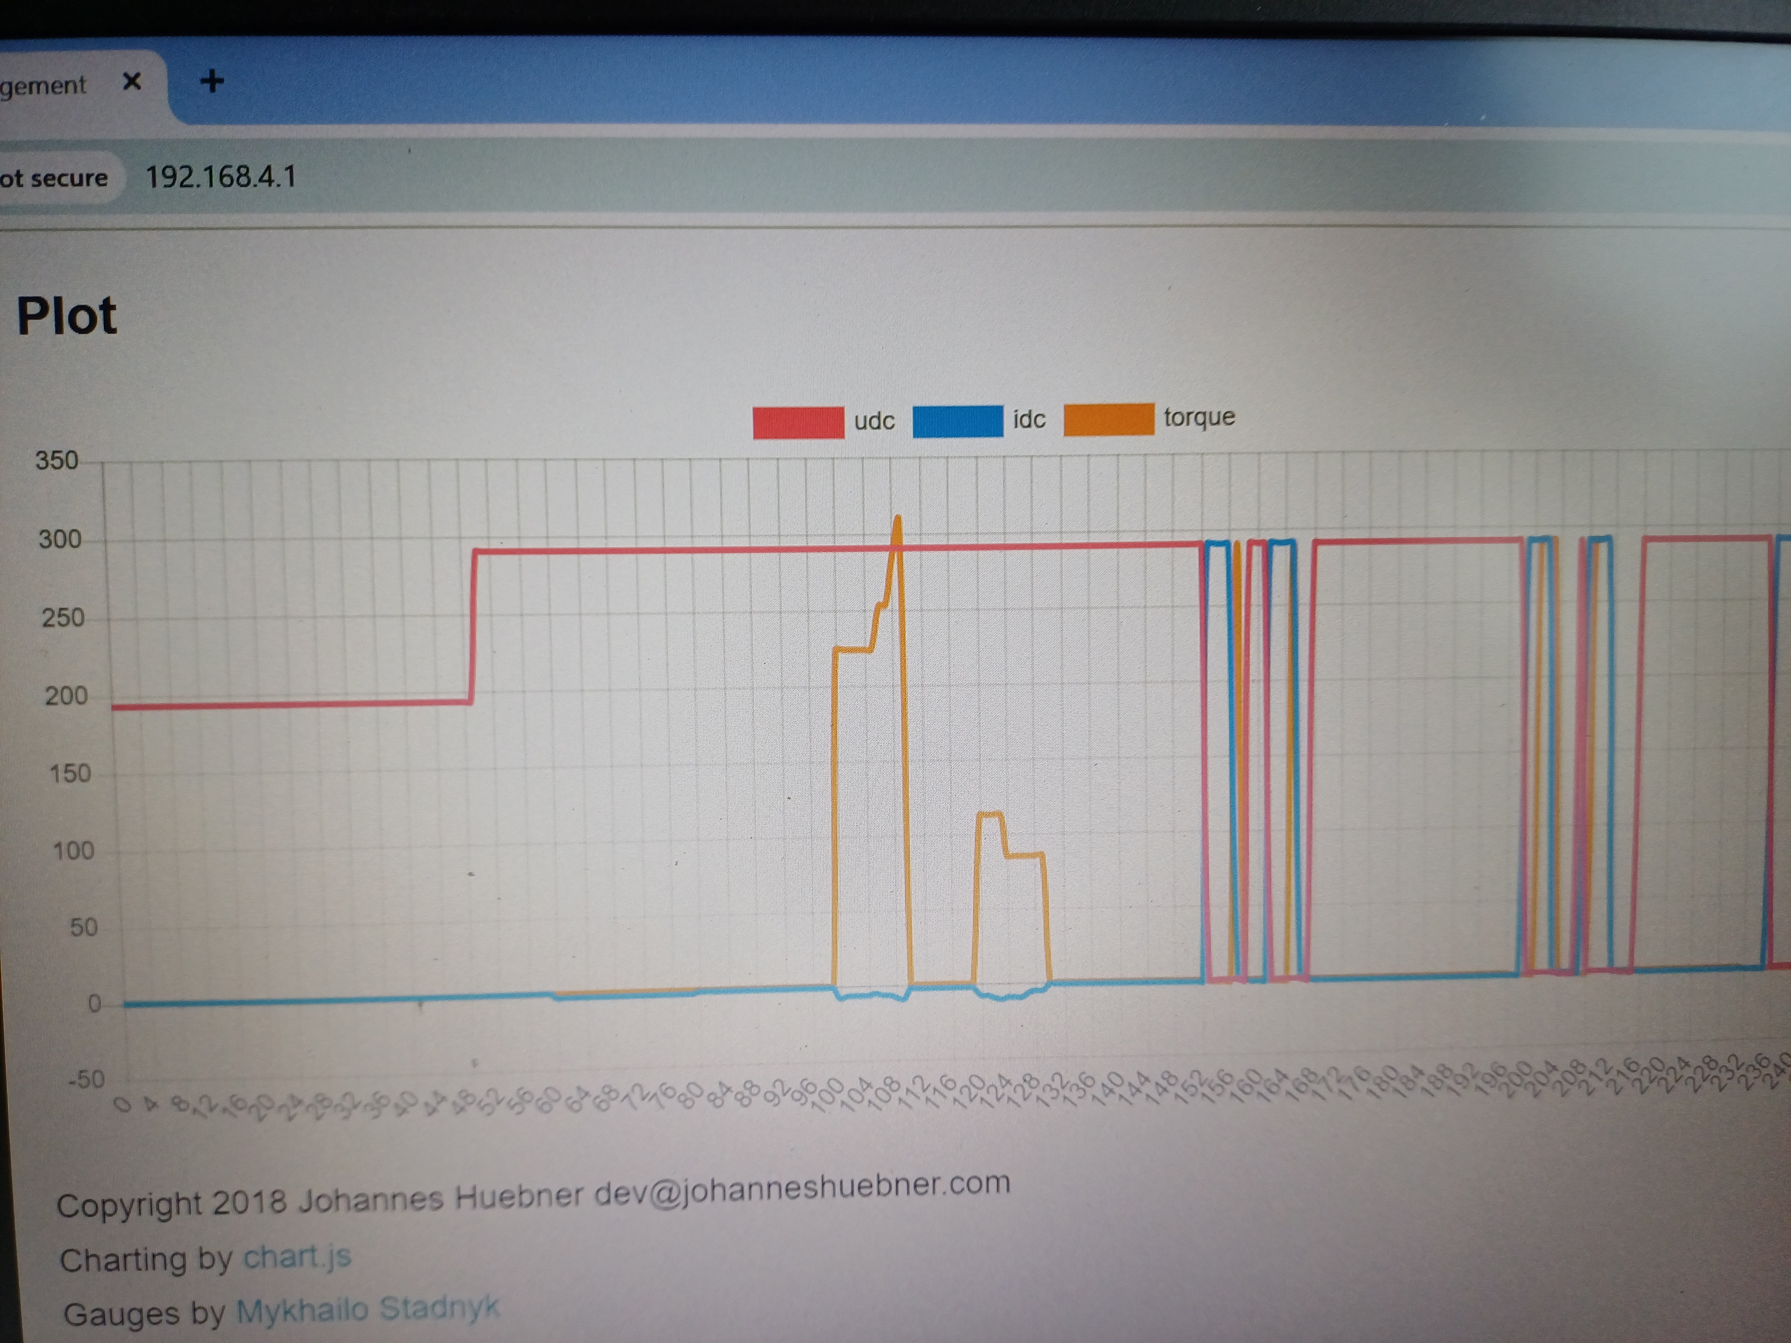Toggle the udc red legend swatch
This screenshot has height=1343, width=1791.
pyautogui.click(x=797, y=422)
